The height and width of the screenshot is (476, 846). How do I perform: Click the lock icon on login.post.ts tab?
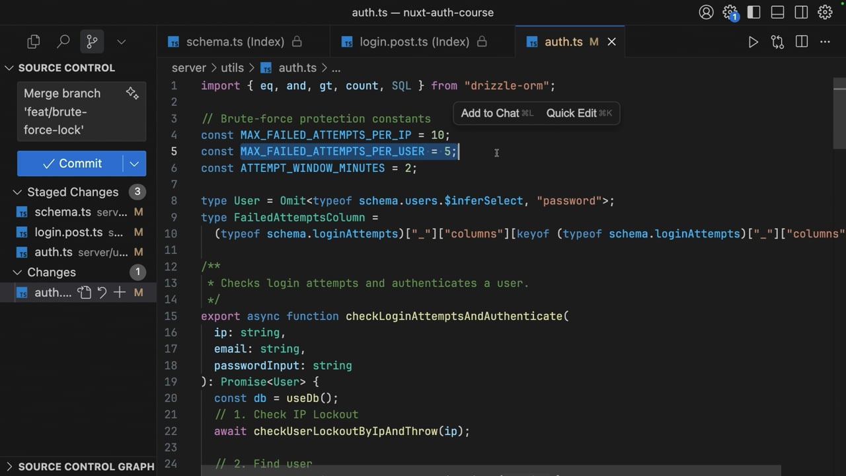click(482, 42)
